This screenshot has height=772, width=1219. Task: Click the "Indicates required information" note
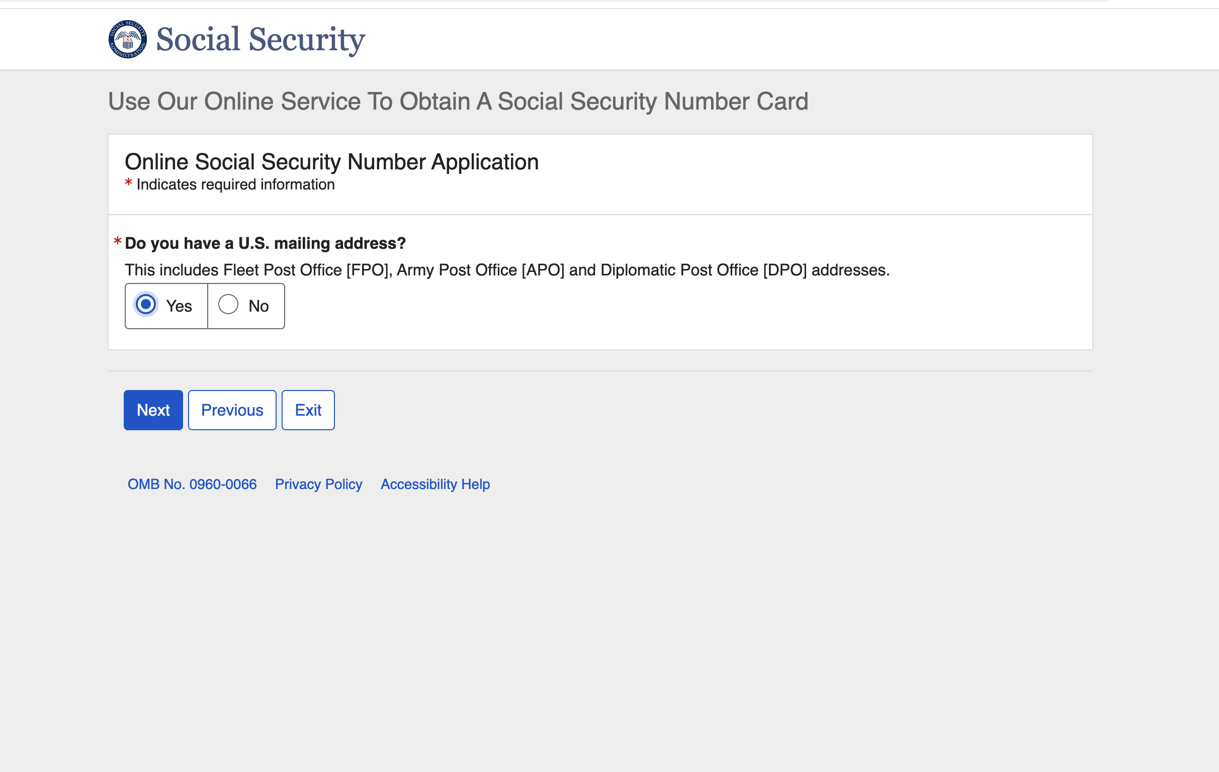[236, 184]
